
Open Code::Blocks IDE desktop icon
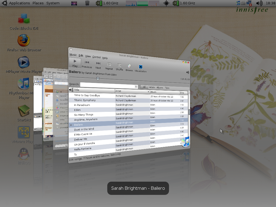24,22
